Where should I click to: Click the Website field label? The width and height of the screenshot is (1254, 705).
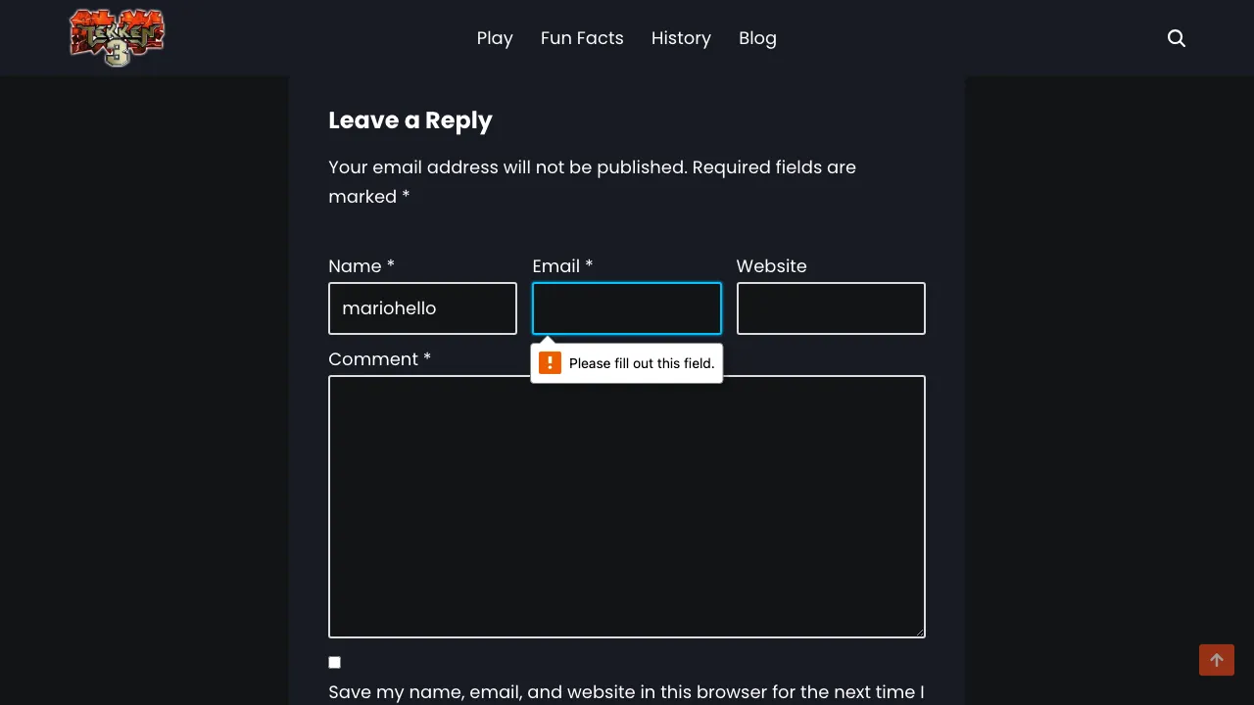click(x=772, y=266)
